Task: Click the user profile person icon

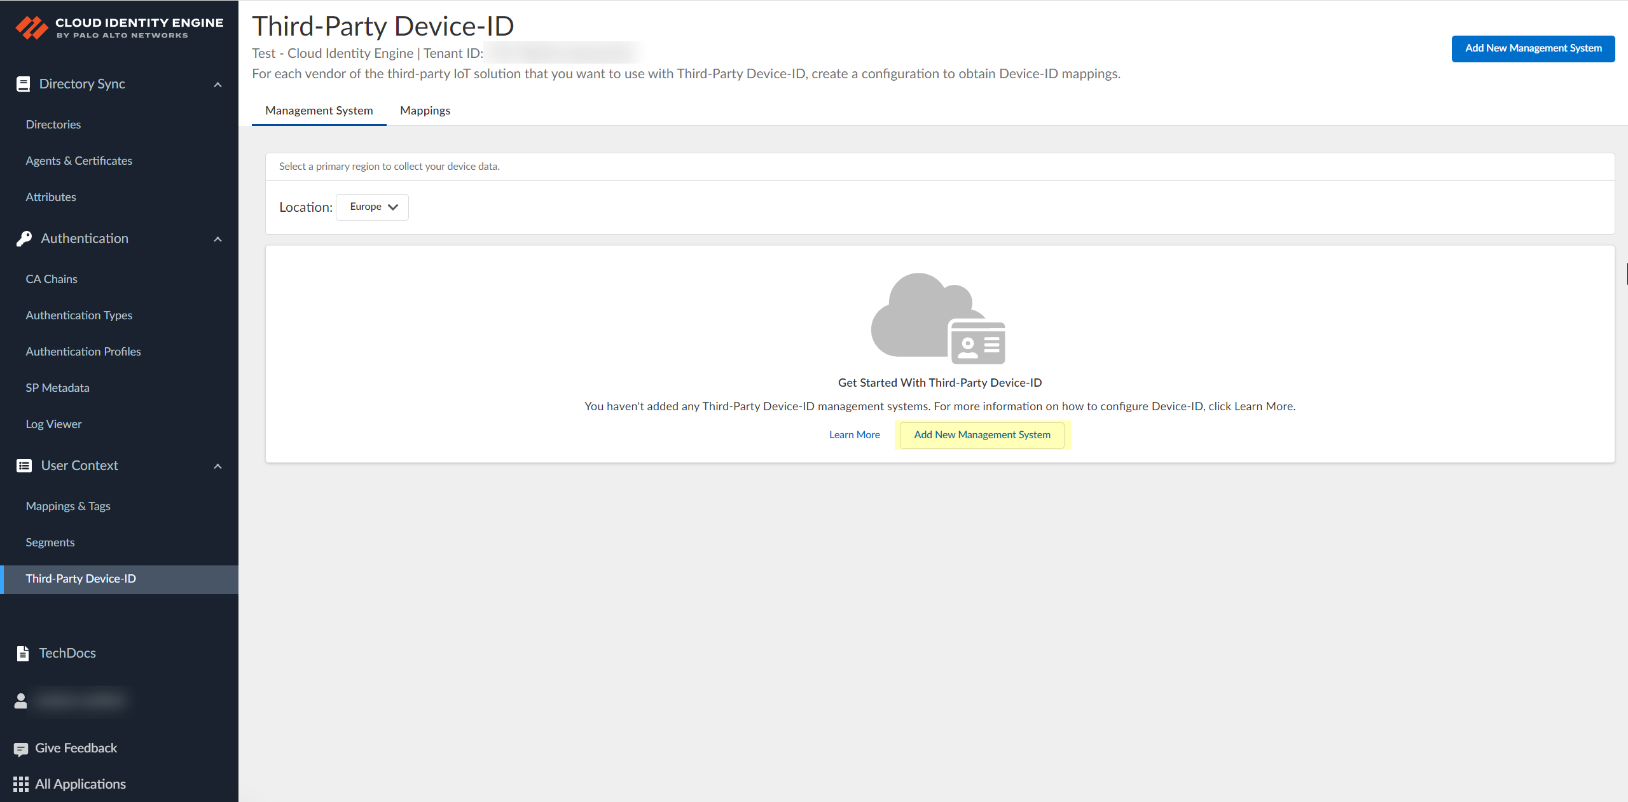Action: pyautogui.click(x=21, y=701)
